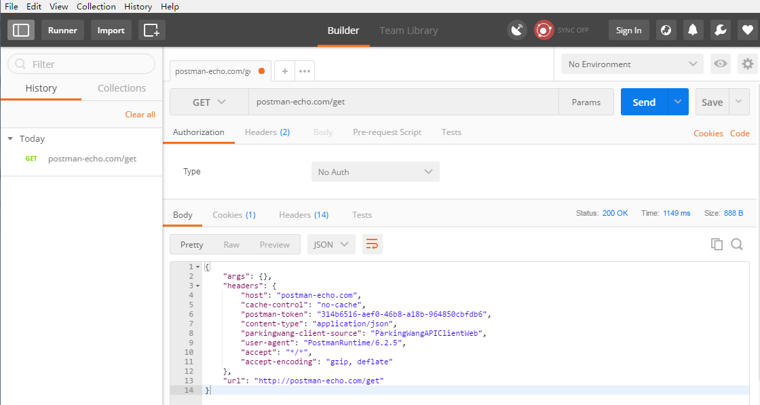The height and width of the screenshot is (405, 760).
Task: Open the Runner
Action: pyautogui.click(x=62, y=30)
